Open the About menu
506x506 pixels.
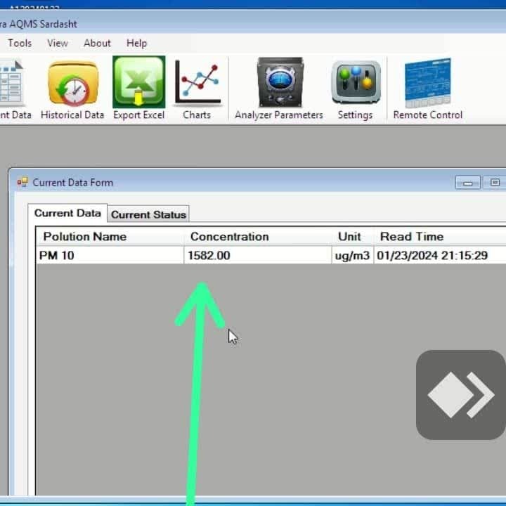(x=97, y=43)
